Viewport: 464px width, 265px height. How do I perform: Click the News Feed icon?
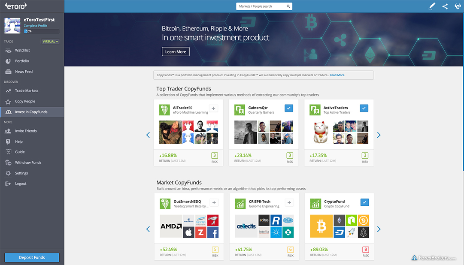pyautogui.click(x=8, y=72)
